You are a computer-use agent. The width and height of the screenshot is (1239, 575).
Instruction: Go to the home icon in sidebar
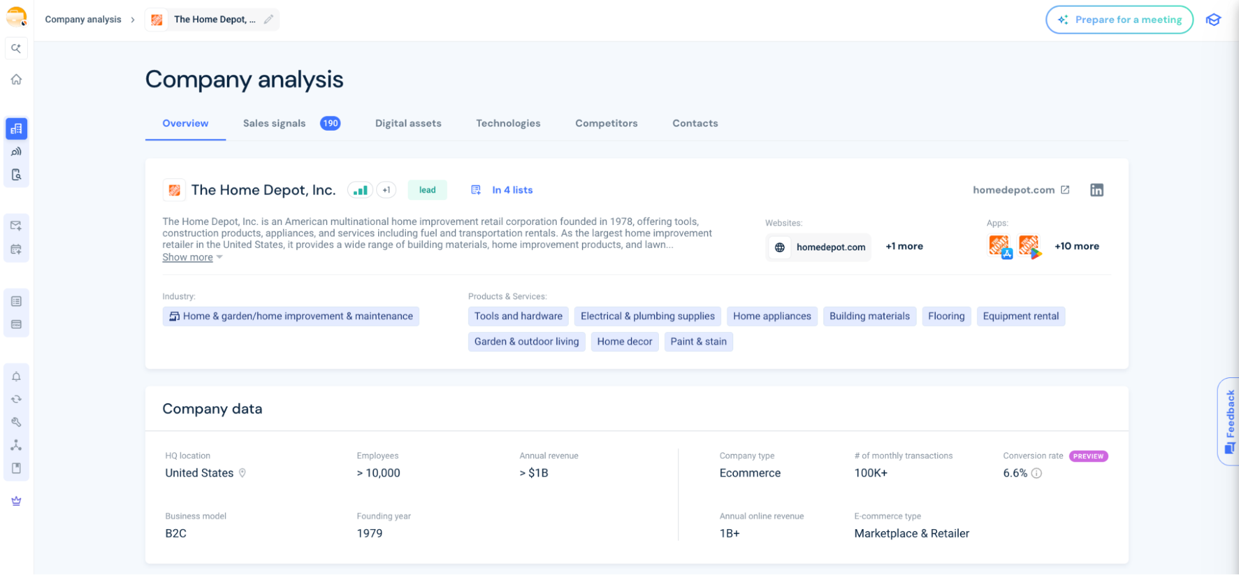coord(16,79)
